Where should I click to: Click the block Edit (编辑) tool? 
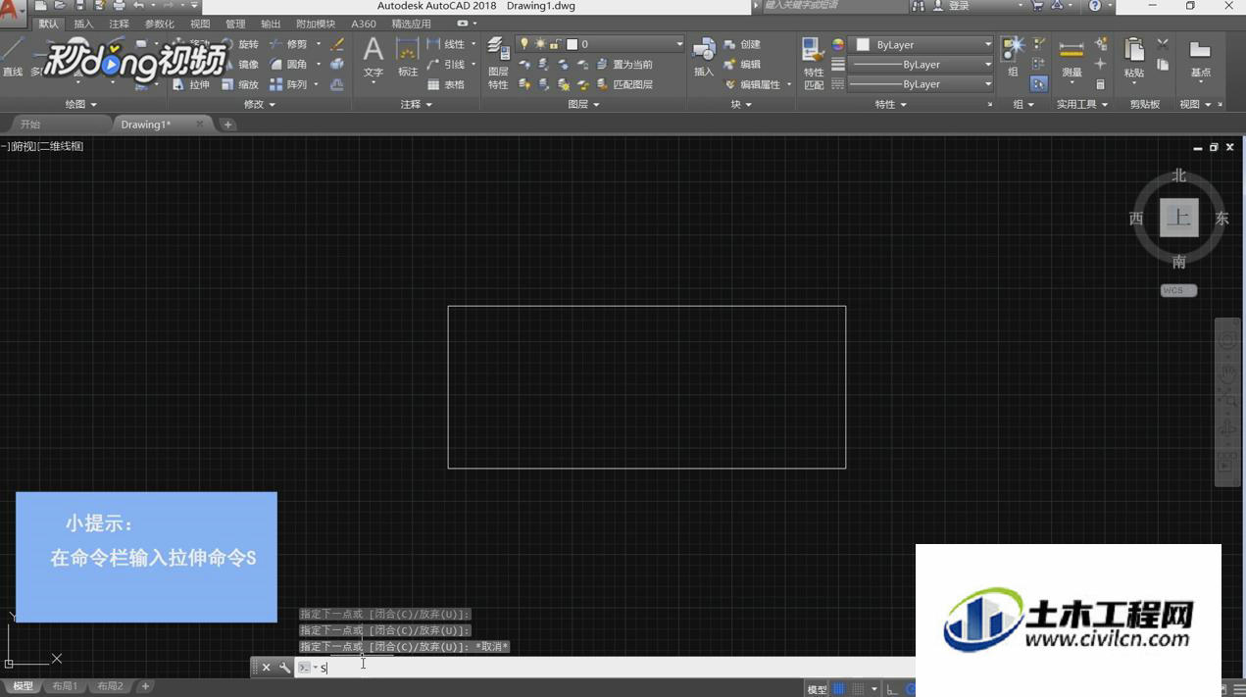coord(742,65)
